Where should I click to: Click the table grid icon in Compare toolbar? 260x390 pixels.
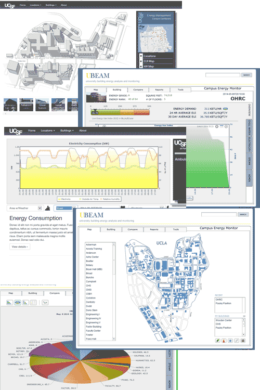pyautogui.click(x=33, y=303)
